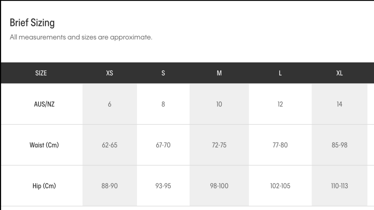Image resolution: width=374 pixels, height=210 pixels.
Task: Click the XS size column header
Action: [x=109, y=73]
